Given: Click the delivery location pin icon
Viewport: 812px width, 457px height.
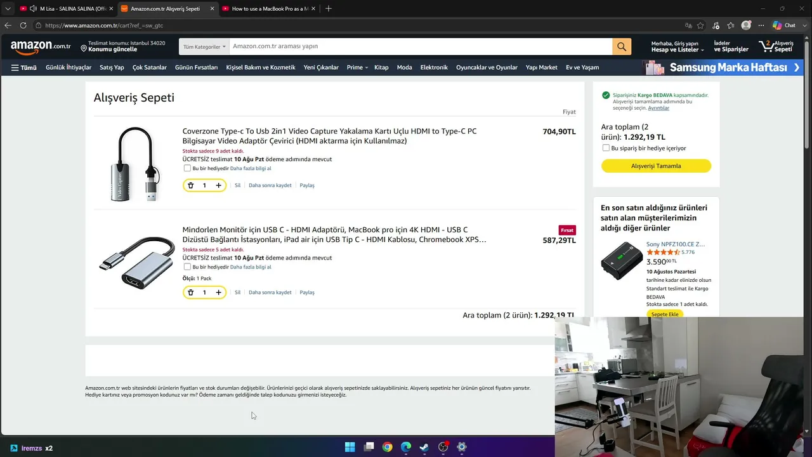Looking at the screenshot, I should pos(84,48).
